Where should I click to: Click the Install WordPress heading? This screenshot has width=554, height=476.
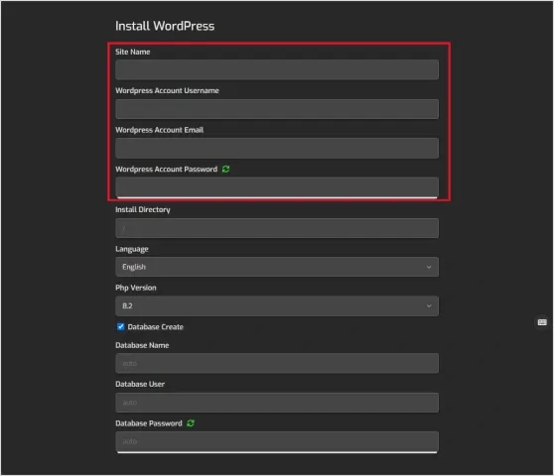165,26
